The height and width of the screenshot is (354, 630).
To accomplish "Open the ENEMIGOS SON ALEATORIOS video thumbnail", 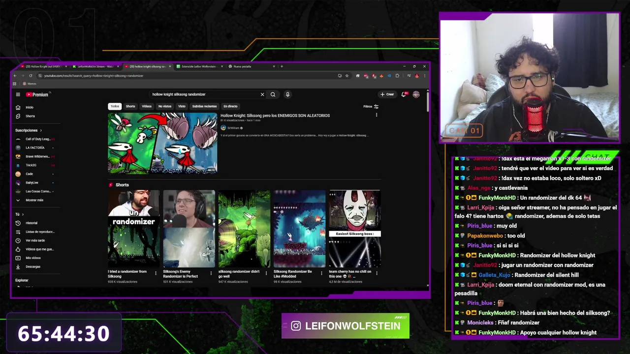I will [x=162, y=143].
